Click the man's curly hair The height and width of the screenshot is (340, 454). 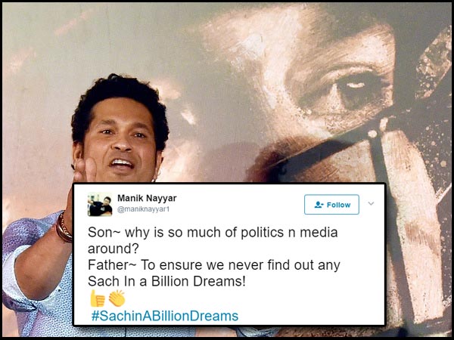click(120, 98)
